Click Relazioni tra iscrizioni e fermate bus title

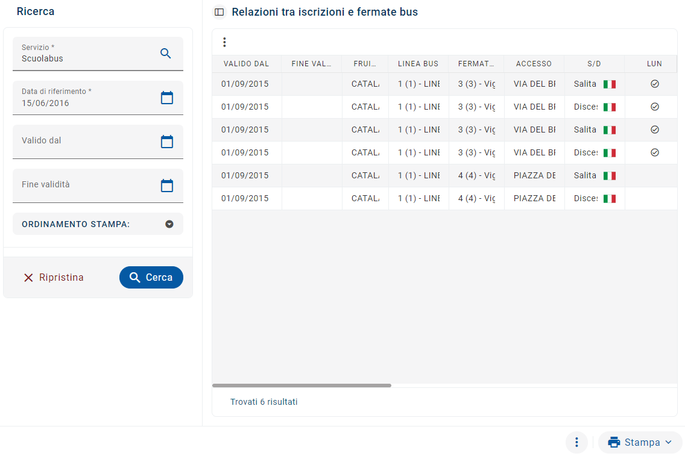pyautogui.click(x=324, y=12)
